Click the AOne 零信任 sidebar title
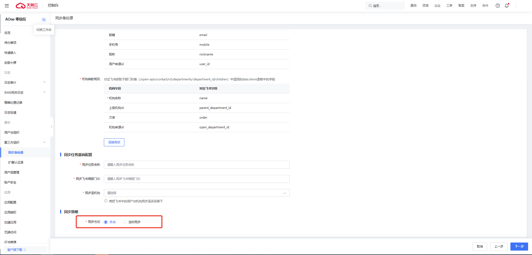The image size is (532, 255). click(16, 19)
